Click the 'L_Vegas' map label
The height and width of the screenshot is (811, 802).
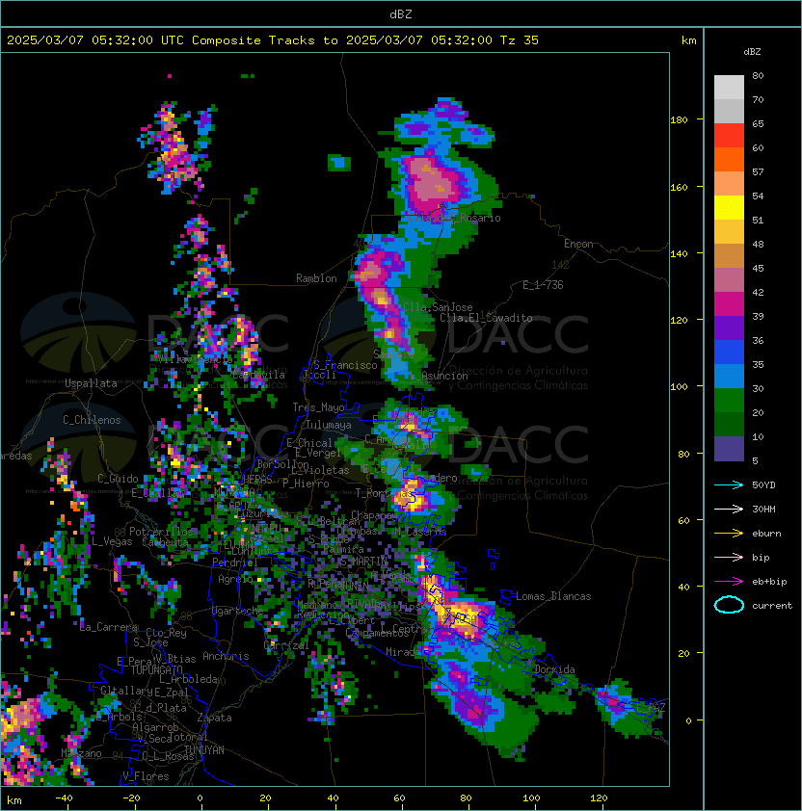(112, 541)
